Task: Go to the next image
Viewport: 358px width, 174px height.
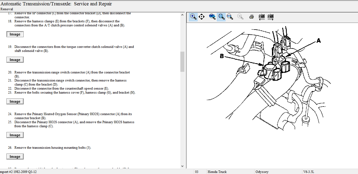Action: (x=271, y=17)
